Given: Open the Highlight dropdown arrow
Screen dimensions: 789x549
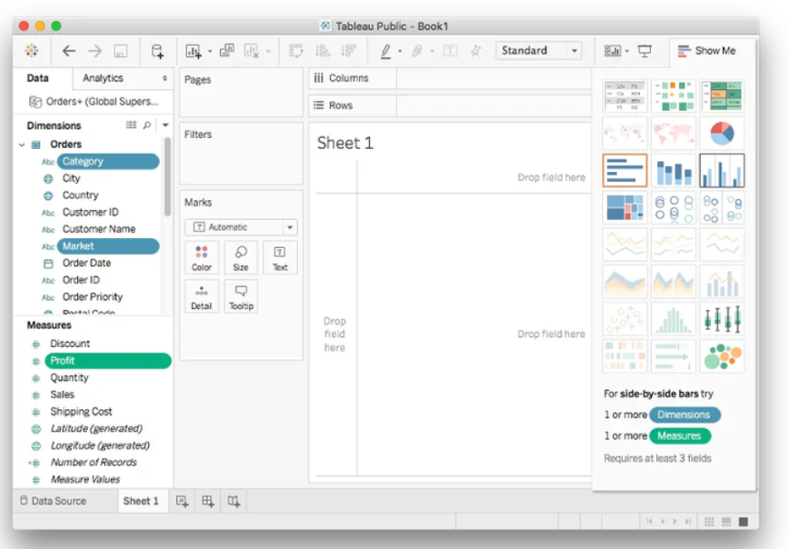Looking at the screenshot, I should 400,51.
